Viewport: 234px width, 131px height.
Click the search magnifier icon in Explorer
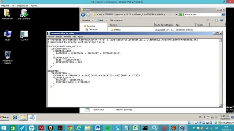223,15
